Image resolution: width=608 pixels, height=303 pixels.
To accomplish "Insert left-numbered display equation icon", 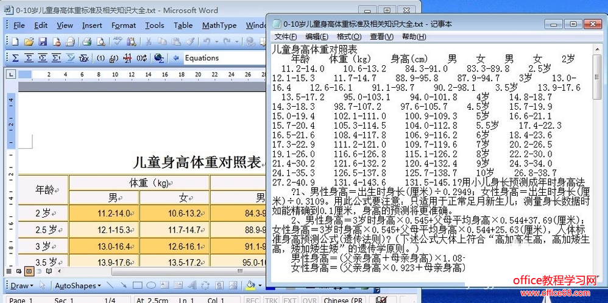I will coord(43,58).
